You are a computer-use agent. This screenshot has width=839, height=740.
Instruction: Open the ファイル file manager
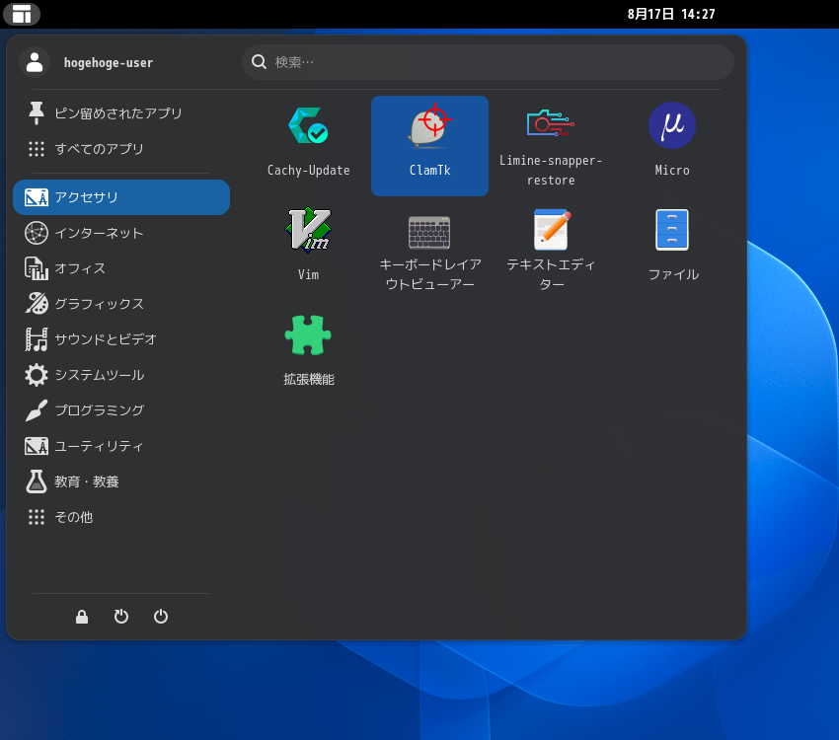click(672, 250)
